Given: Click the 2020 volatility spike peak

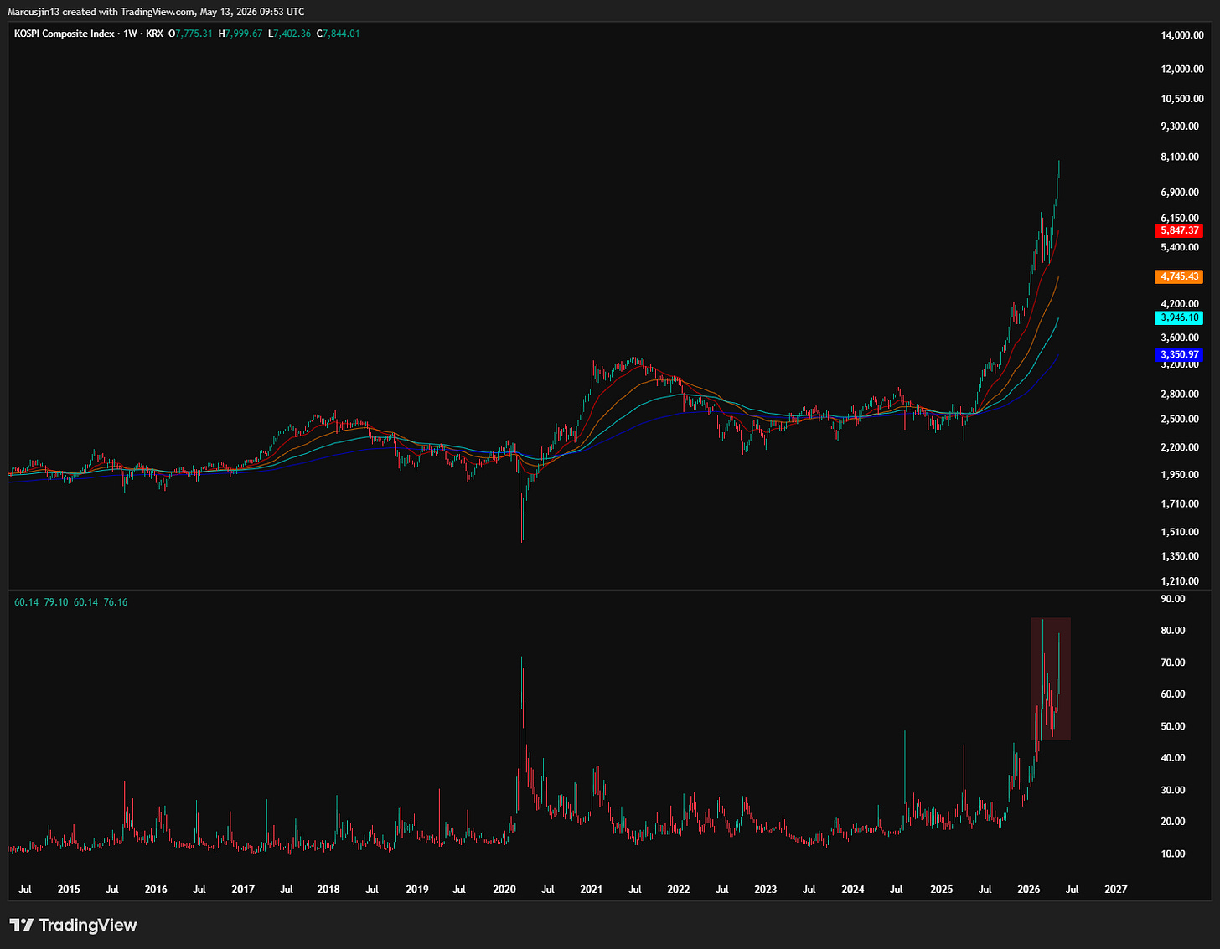Looking at the screenshot, I should pos(522,658).
